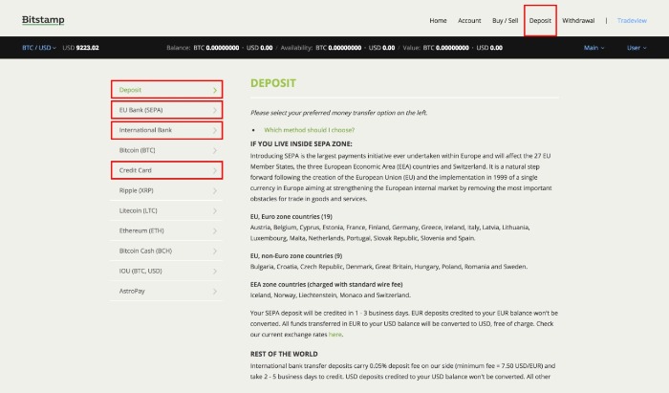669x393 pixels.
Task: Open the Withdrawal page
Action: 578,20
